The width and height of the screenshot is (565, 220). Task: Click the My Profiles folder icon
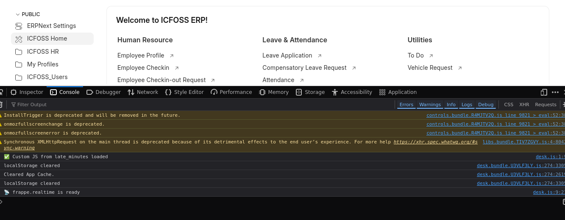pyautogui.click(x=19, y=64)
